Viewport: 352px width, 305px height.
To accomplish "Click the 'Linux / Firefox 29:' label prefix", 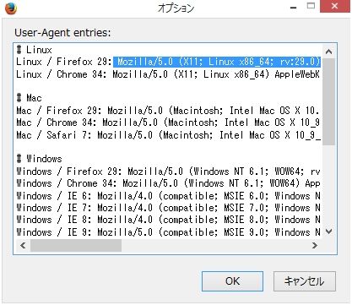I will click(64, 62).
